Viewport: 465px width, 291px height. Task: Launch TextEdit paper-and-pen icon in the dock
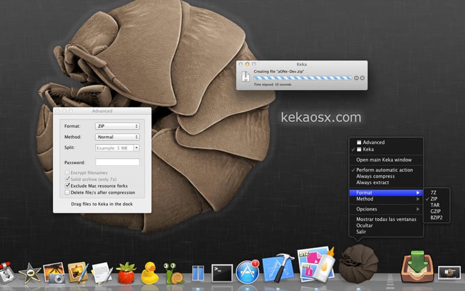pos(102,272)
